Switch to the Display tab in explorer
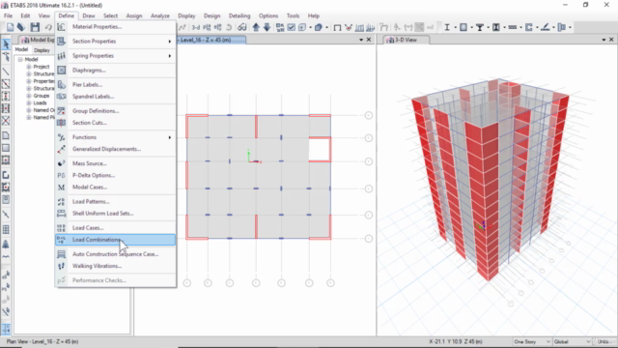This screenshot has width=618, height=348. click(x=42, y=50)
